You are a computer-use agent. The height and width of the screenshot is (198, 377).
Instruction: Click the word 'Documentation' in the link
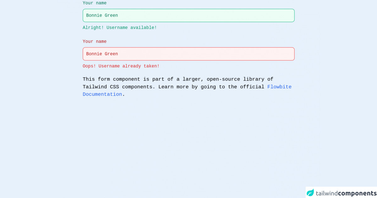102,94
